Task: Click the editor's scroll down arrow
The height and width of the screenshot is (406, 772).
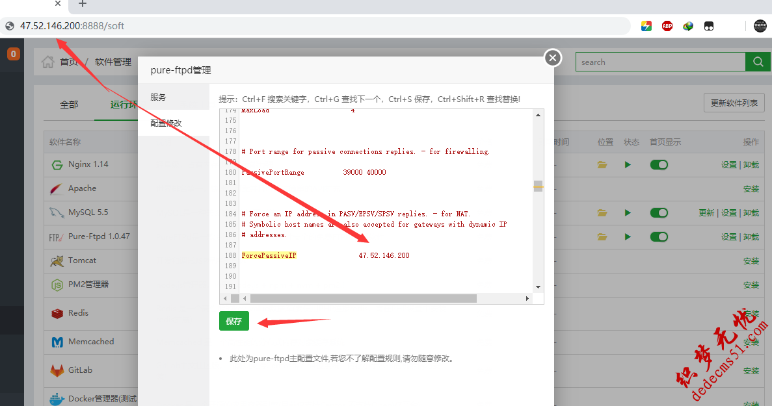Action: 538,286
